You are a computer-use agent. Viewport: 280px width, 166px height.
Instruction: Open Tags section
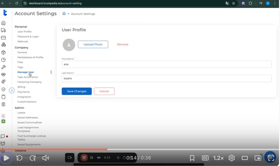click(20, 67)
